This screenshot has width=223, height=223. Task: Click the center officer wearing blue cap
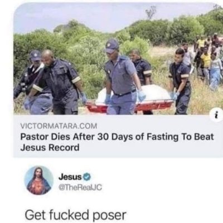click(123, 77)
